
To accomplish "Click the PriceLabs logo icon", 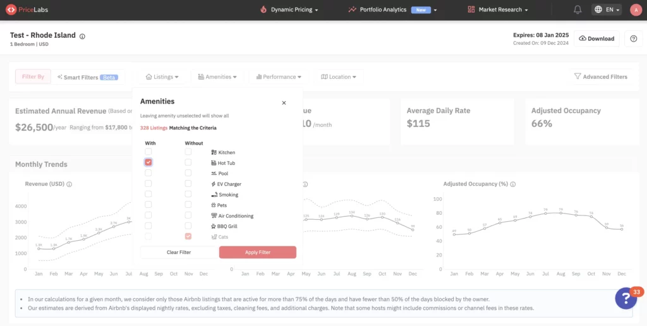I will point(11,10).
